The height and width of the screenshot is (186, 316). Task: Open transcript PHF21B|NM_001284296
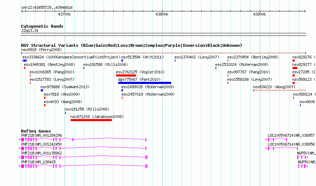(x=42, y=136)
